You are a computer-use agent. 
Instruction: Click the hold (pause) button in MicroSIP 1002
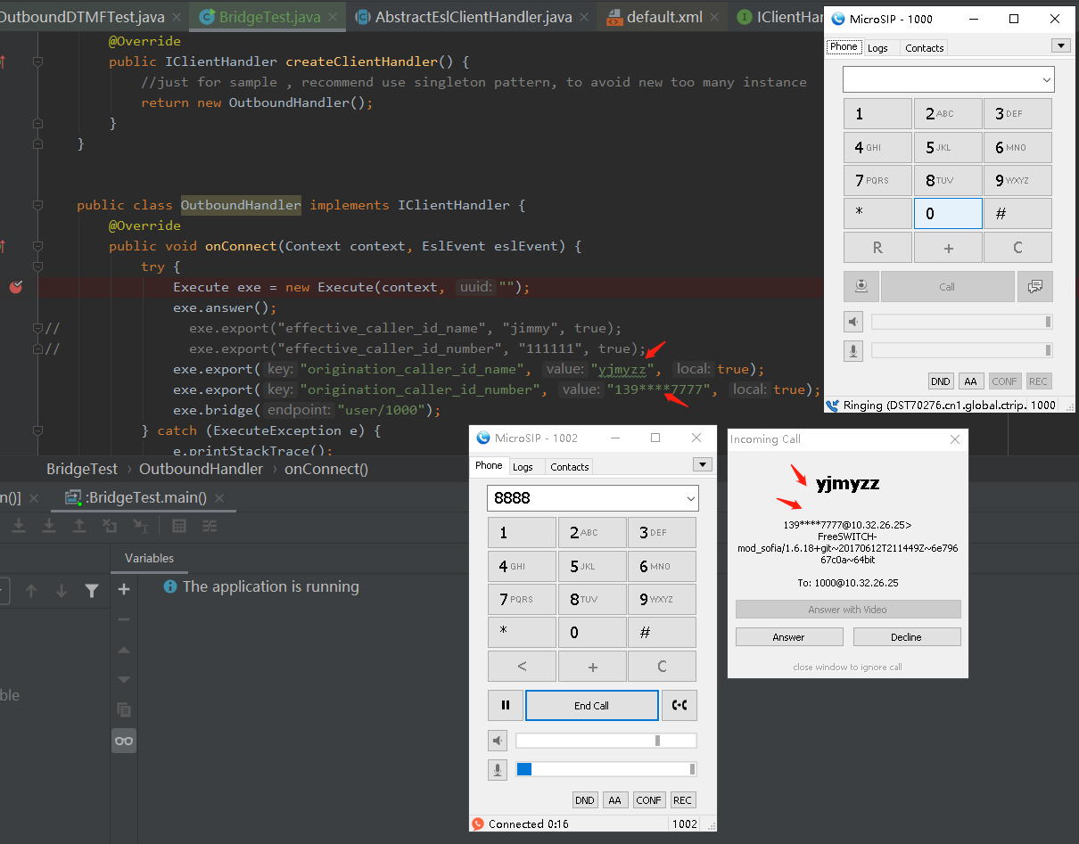pos(506,705)
